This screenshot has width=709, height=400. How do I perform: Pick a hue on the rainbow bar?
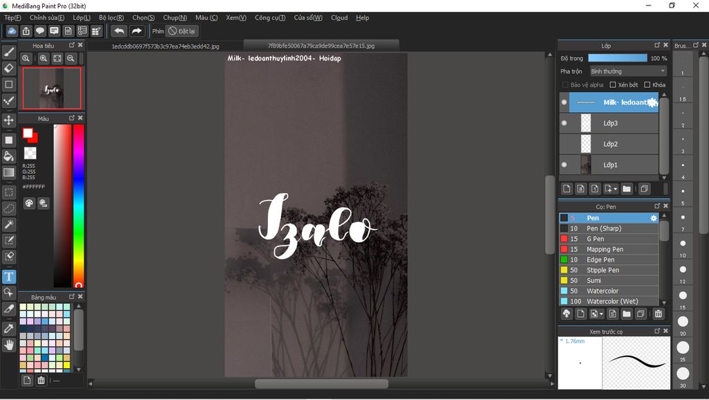coord(79,206)
